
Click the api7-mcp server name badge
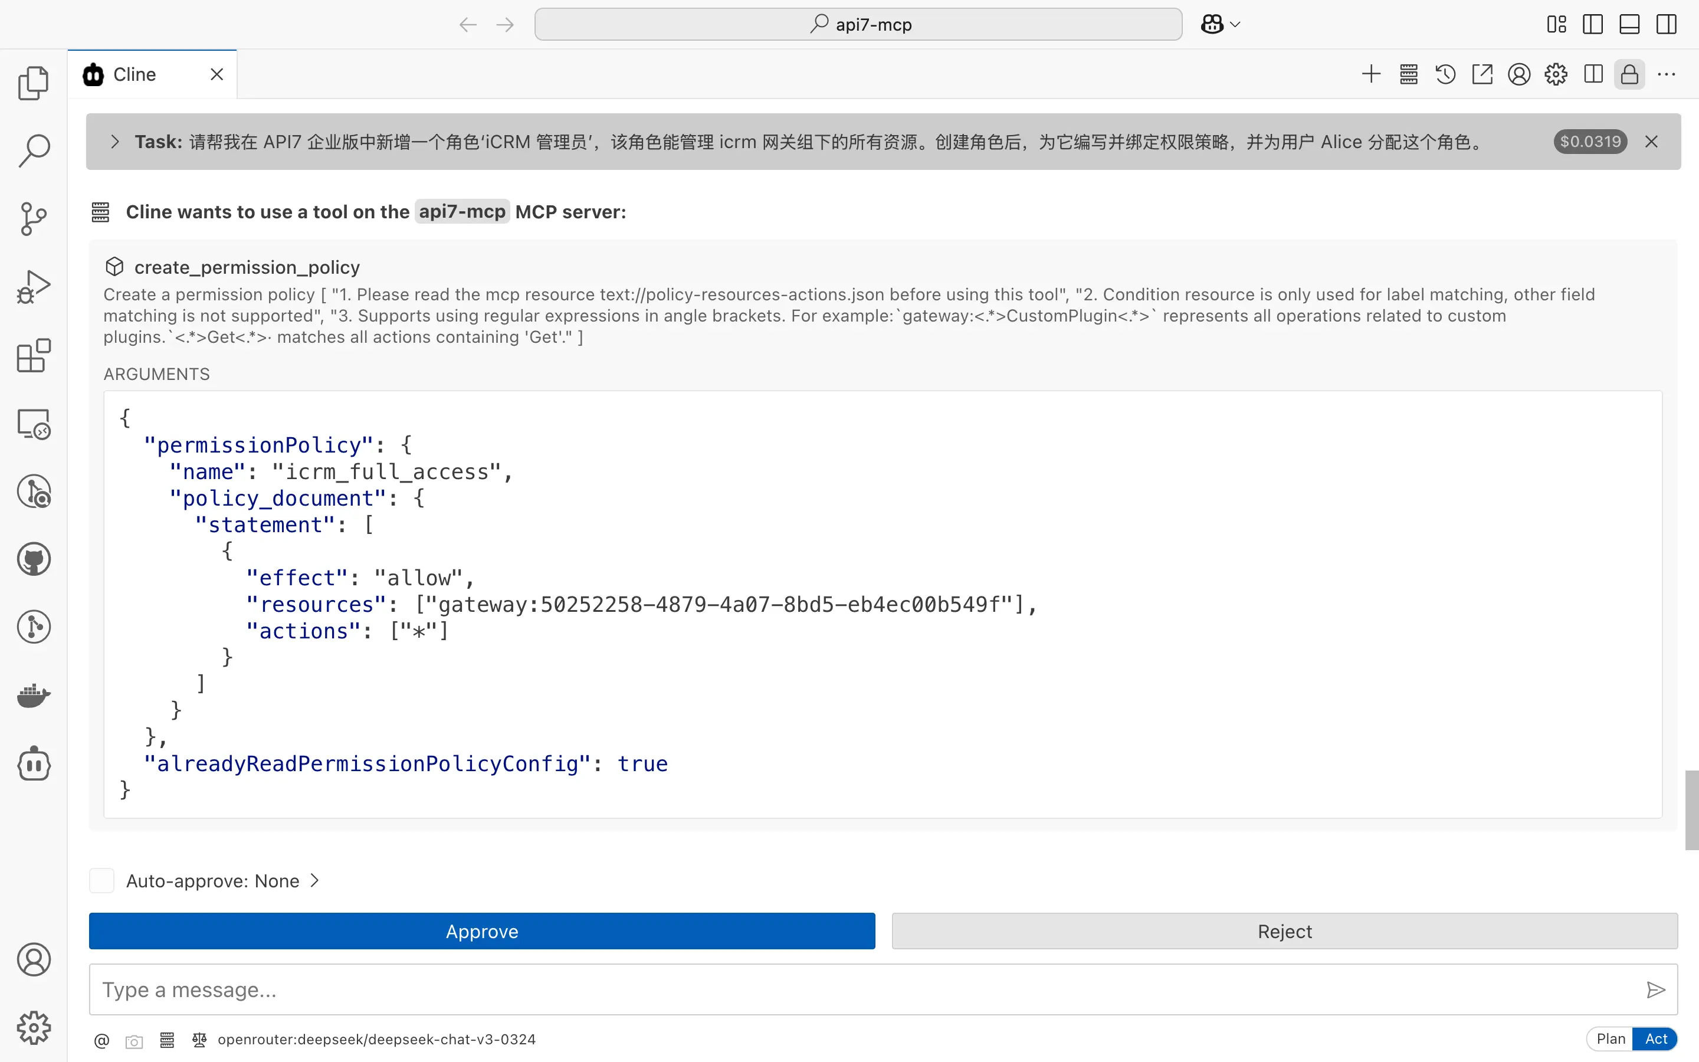462,211
